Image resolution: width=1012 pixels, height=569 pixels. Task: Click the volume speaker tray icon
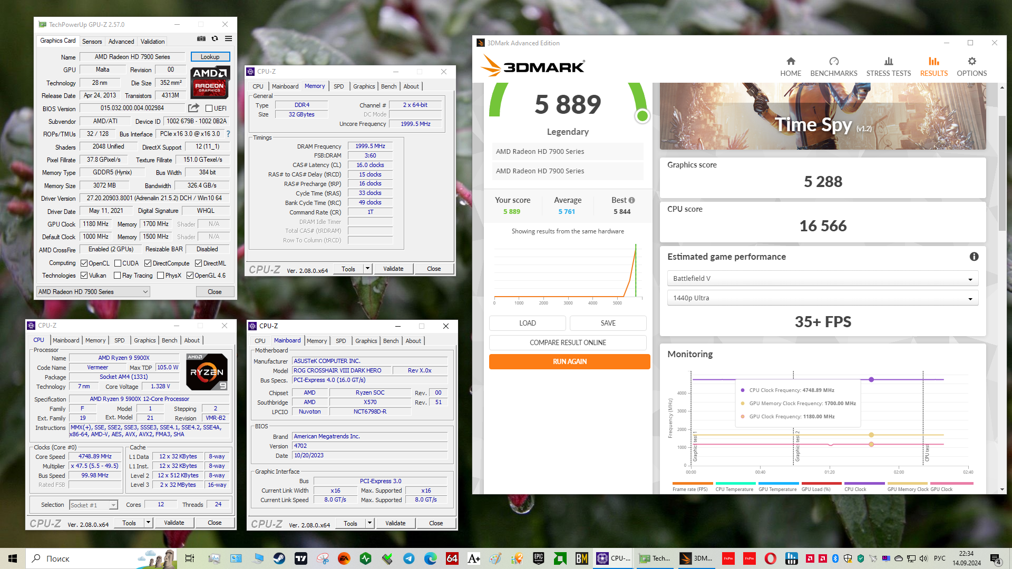pyautogui.click(x=923, y=558)
